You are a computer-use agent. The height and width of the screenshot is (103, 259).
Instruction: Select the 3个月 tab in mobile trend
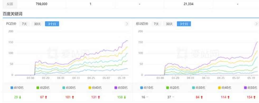pyautogui.click(x=184, y=24)
